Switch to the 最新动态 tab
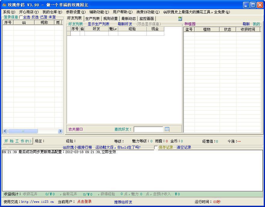This screenshot has height=207, width=265. (x=128, y=19)
